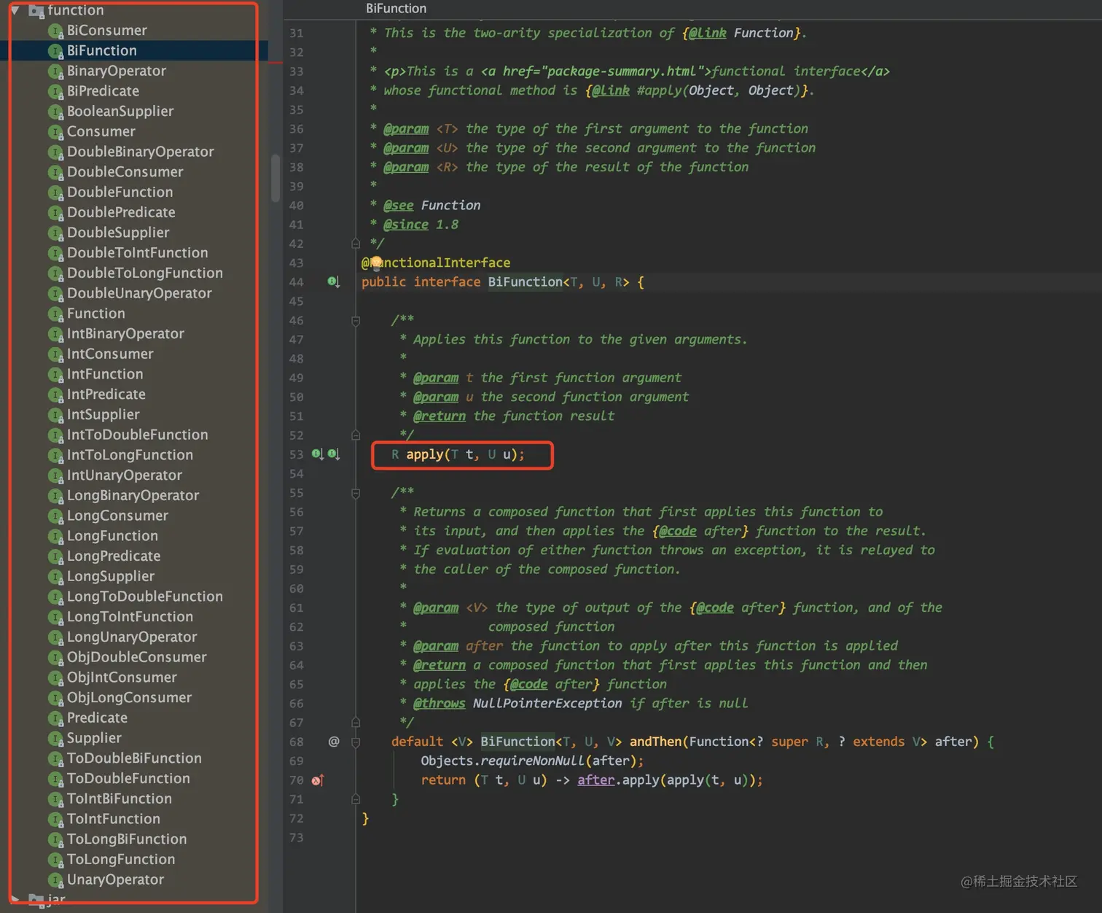Select ObjDoubleConsumer in the tree

point(137,658)
